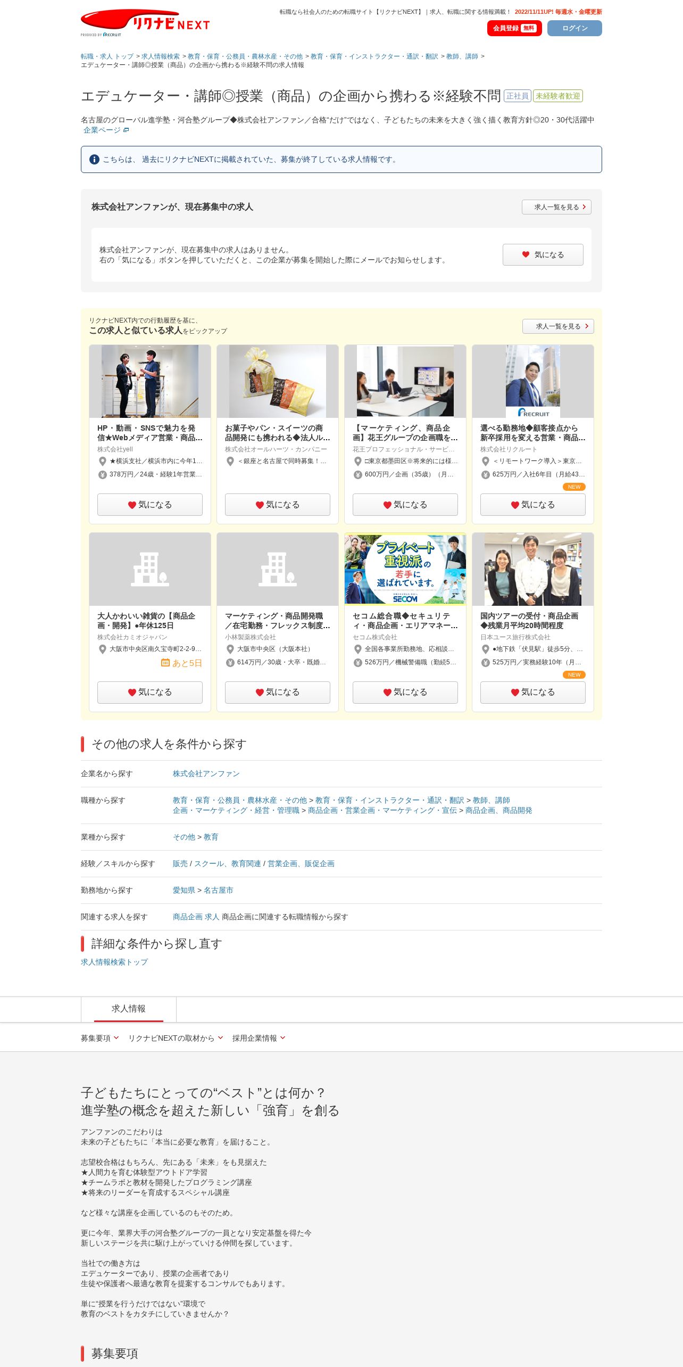The width and height of the screenshot is (683, 1367).
Task: Open 求人一覧を見る in similar jobs section
Action: [x=558, y=326]
